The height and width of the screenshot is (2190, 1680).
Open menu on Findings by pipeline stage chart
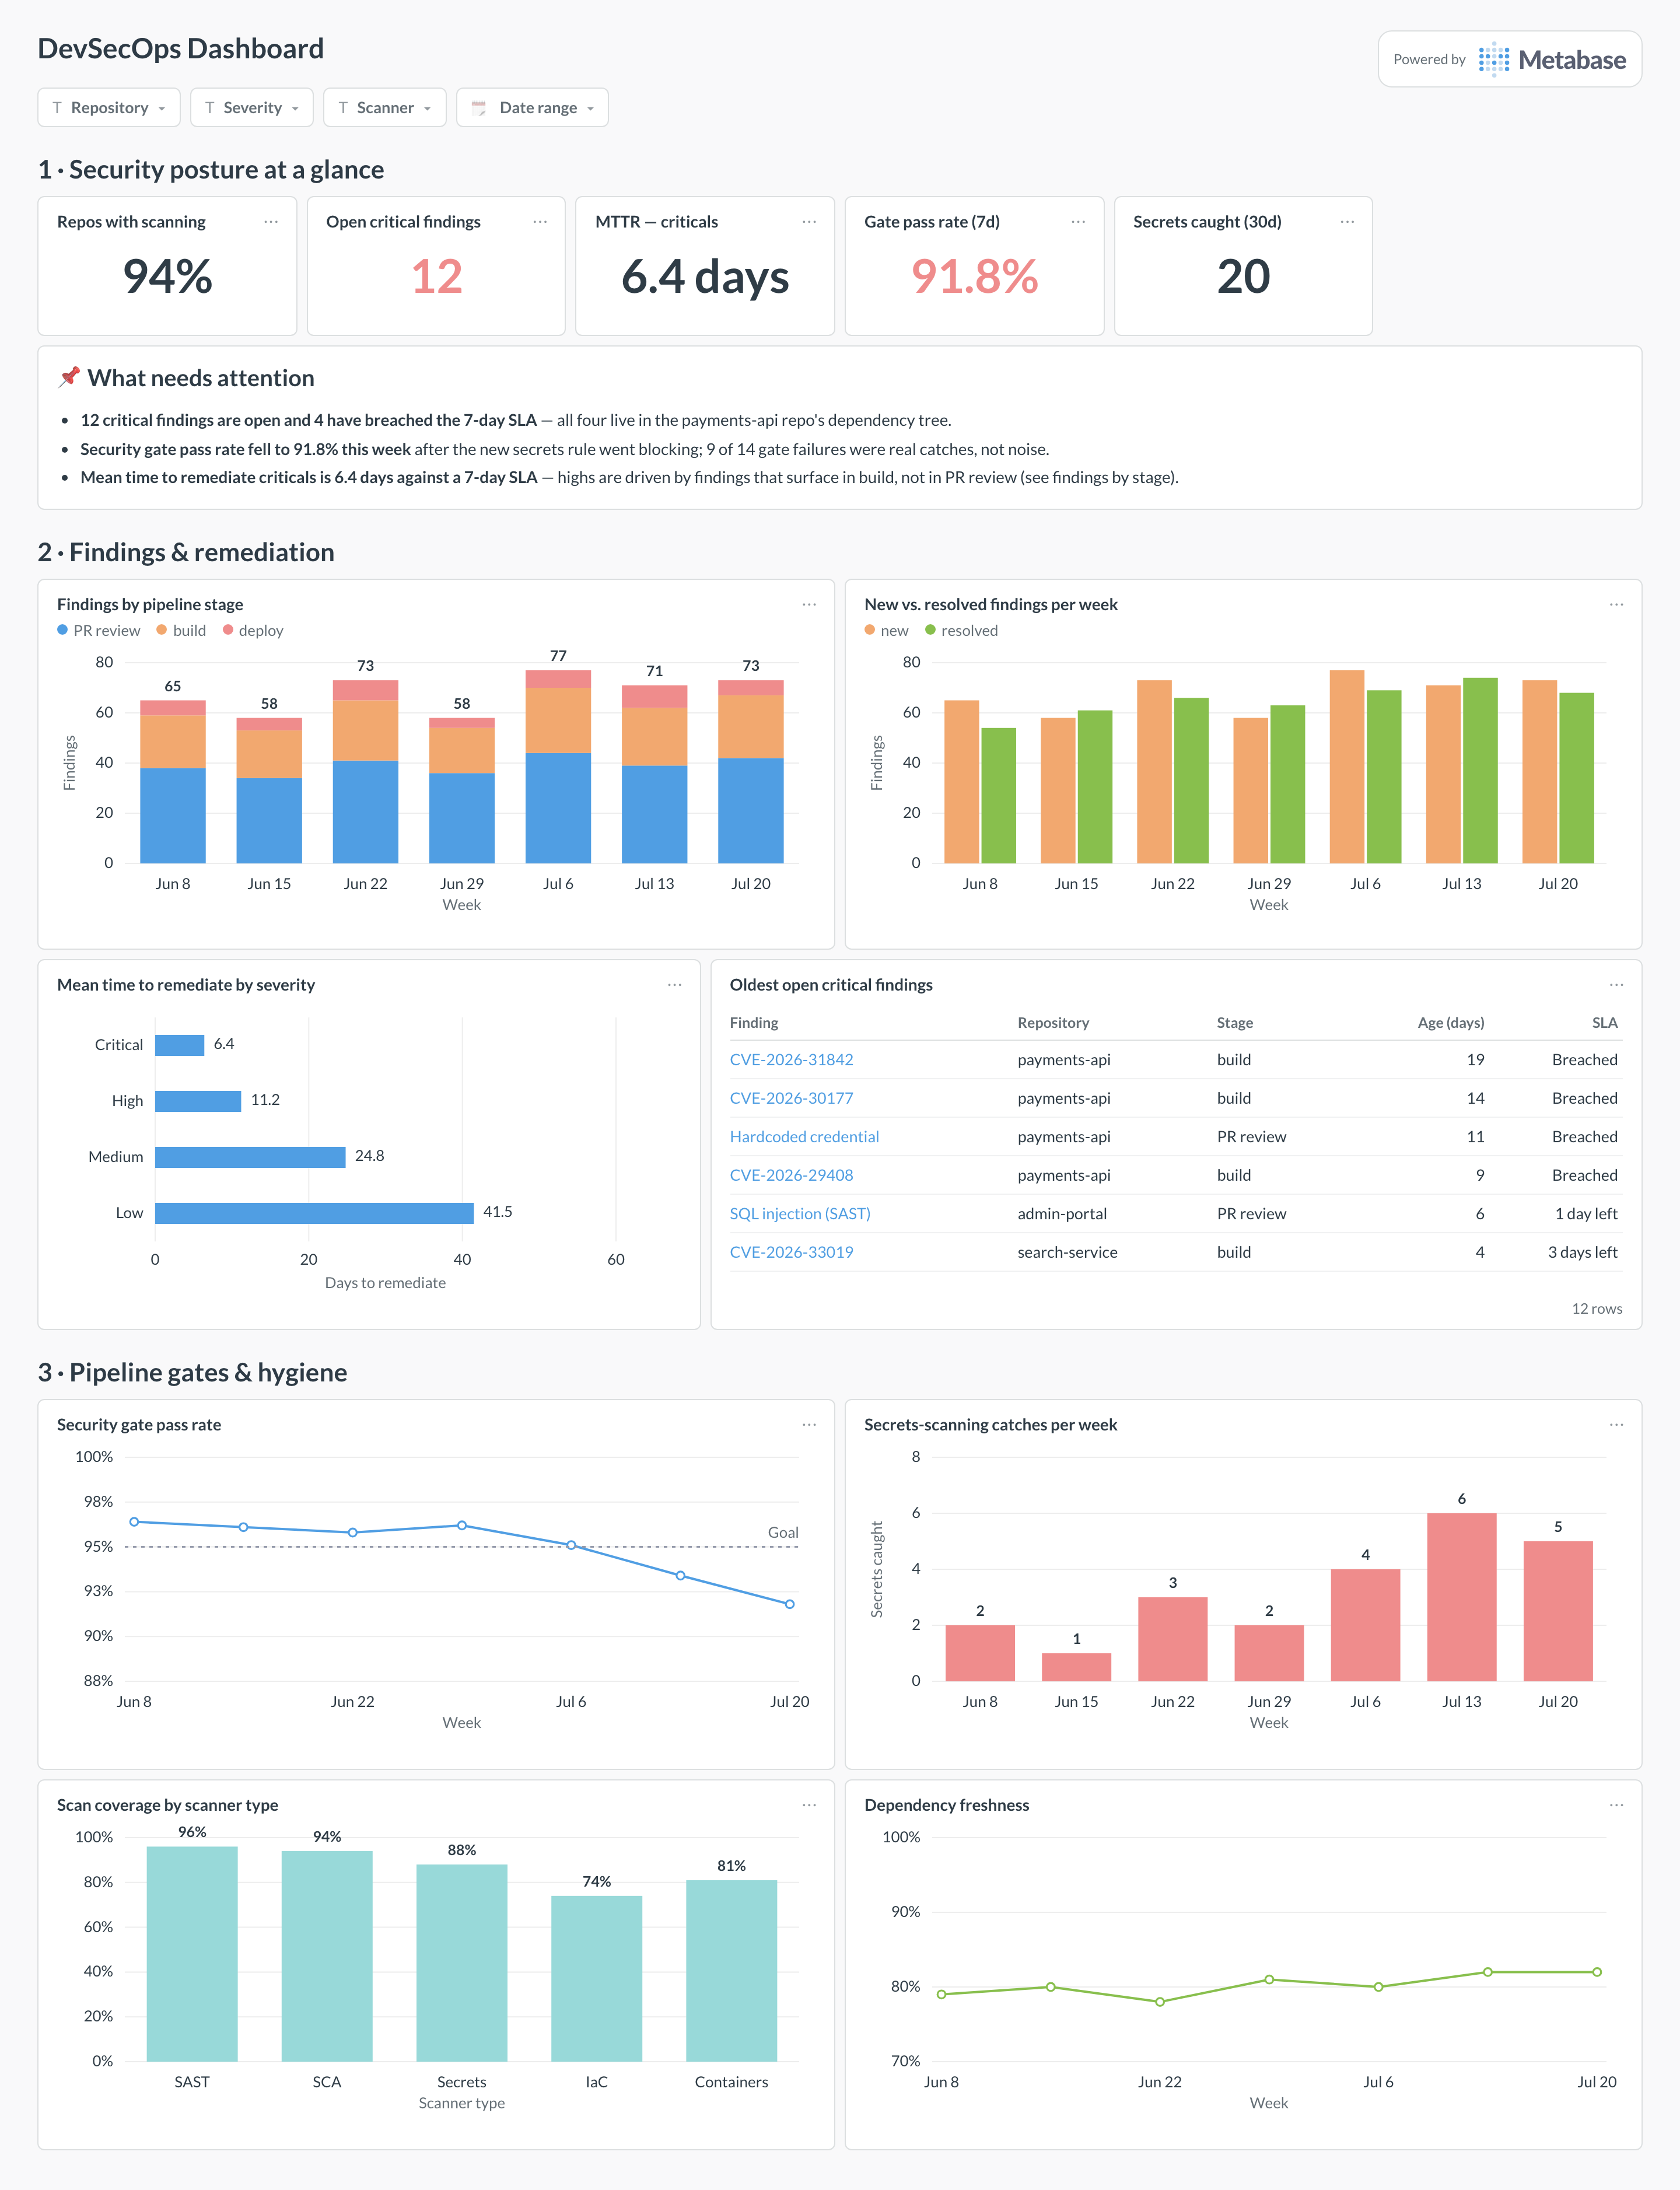pos(809,605)
